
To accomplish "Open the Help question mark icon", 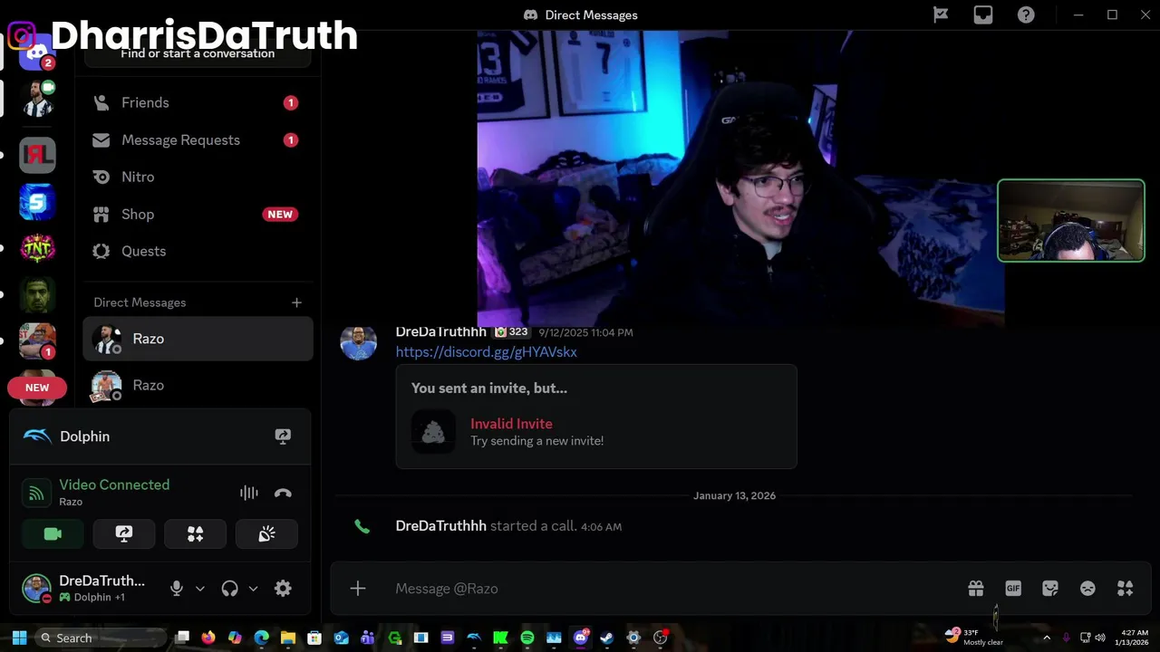I will coord(1026,14).
